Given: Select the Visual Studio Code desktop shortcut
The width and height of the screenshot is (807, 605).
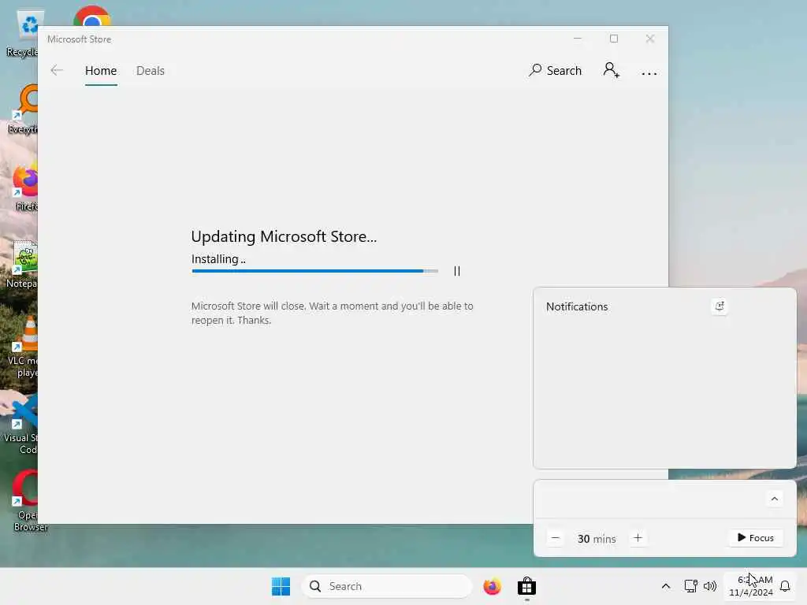Looking at the screenshot, I should [21, 423].
